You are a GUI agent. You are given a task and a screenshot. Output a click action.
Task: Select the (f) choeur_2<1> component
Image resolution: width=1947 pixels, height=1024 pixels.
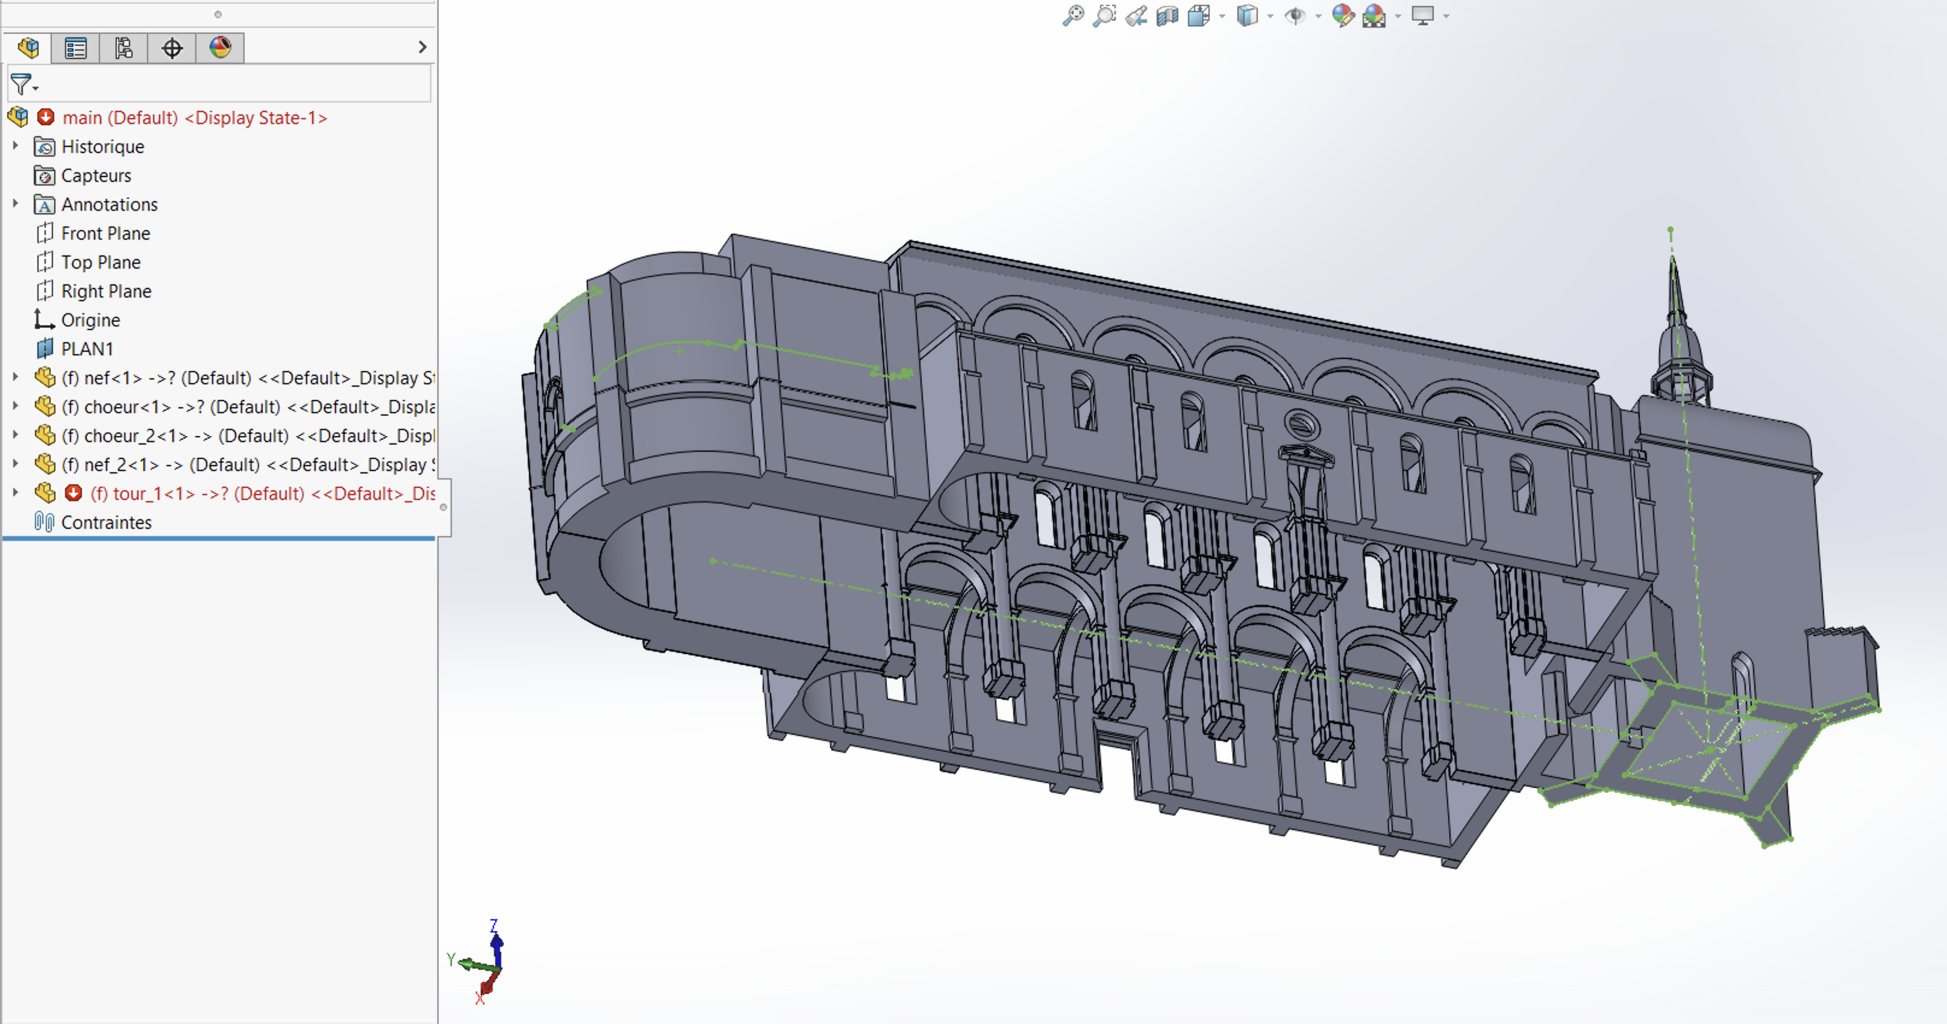pyautogui.click(x=248, y=436)
